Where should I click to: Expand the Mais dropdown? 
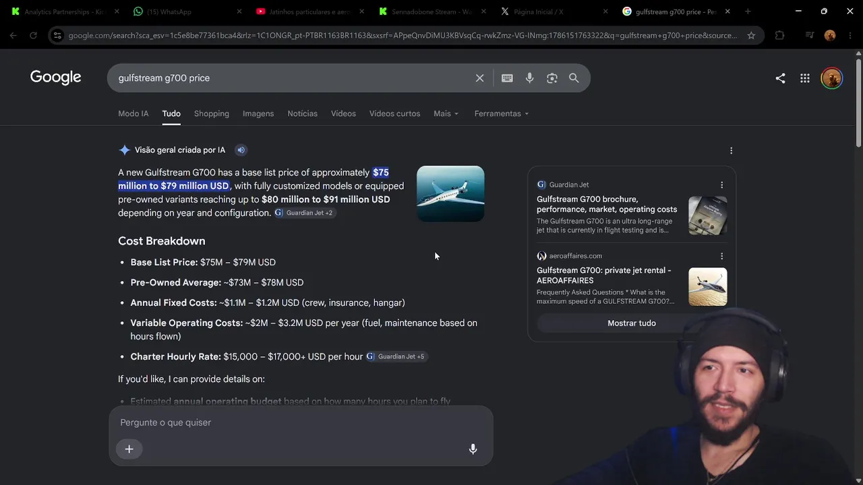pos(446,114)
